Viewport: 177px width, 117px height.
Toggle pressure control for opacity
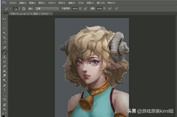point(85,9)
